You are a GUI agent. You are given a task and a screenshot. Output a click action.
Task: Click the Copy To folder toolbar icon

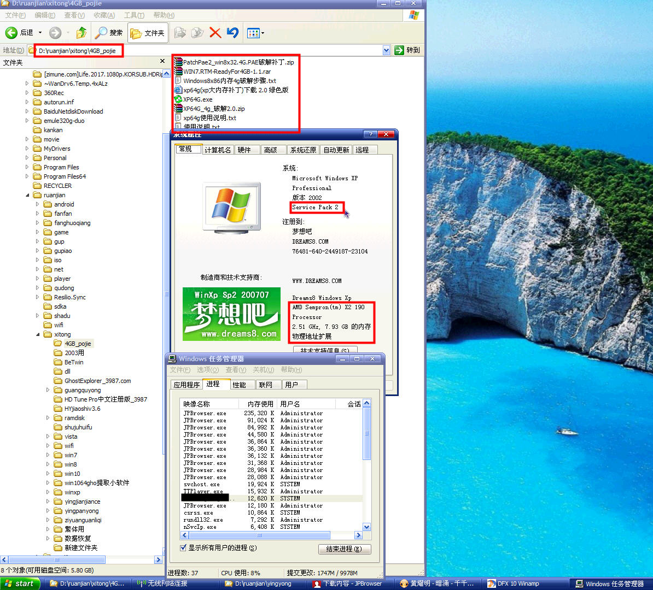click(x=197, y=32)
